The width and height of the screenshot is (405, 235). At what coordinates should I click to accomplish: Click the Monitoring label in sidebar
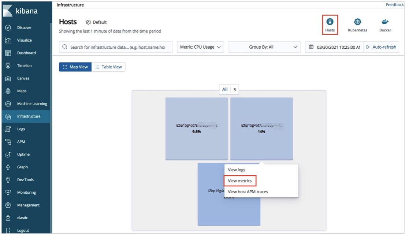(27, 193)
